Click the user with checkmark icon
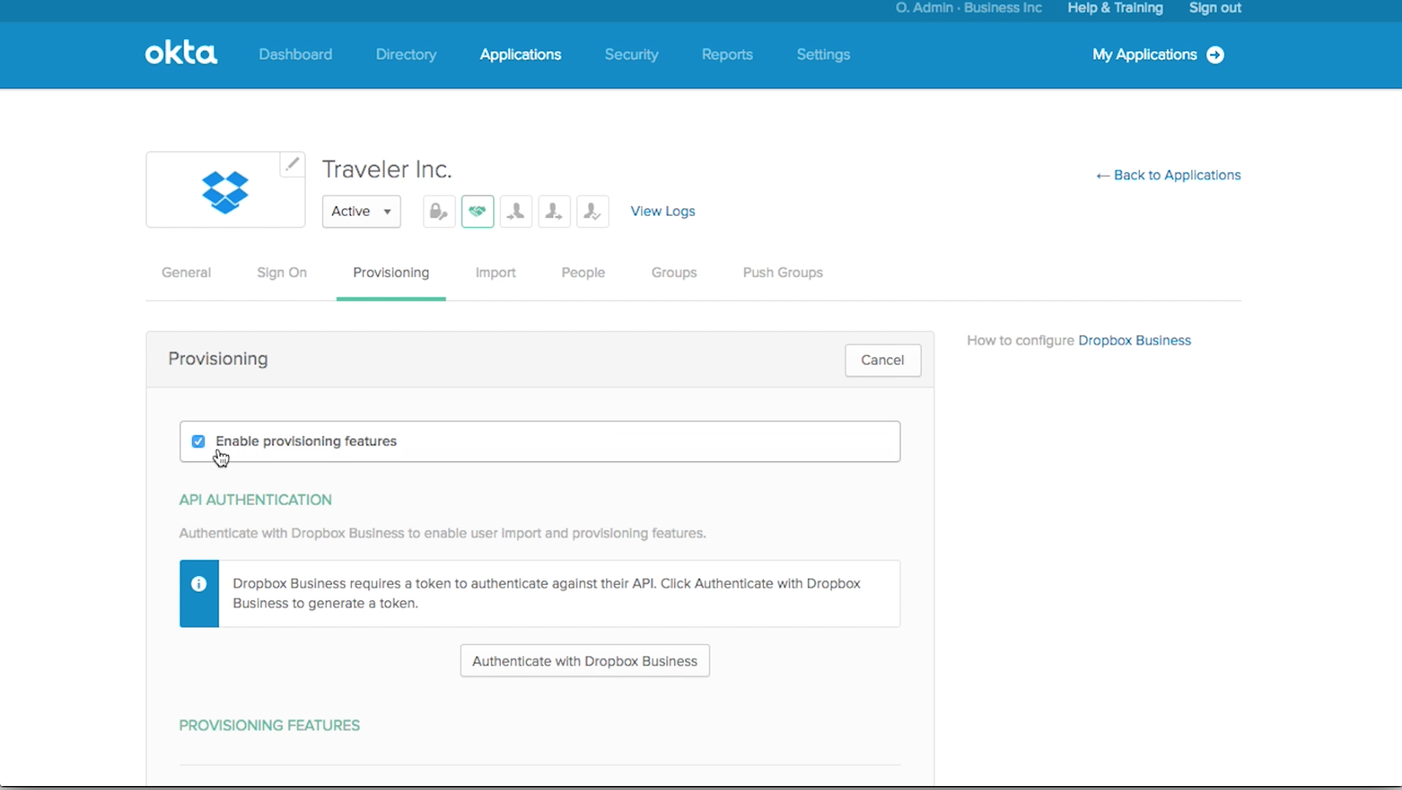 [592, 211]
